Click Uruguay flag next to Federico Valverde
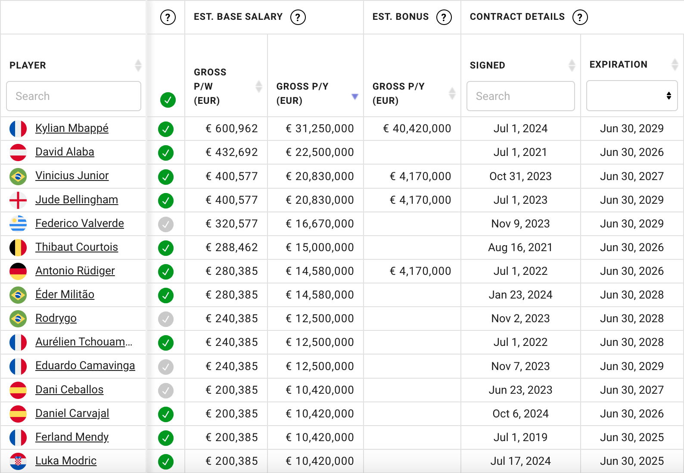The width and height of the screenshot is (684, 473). pos(18,224)
